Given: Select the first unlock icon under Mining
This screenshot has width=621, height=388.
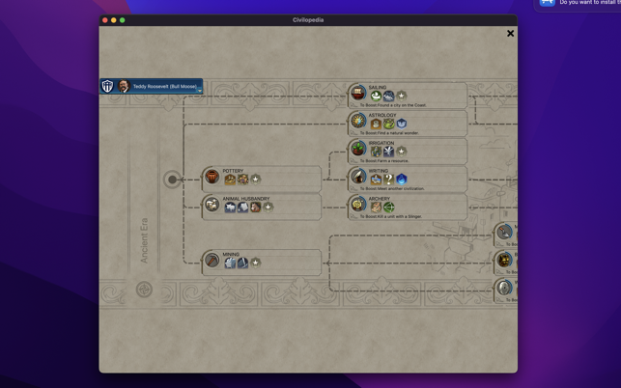Looking at the screenshot, I should click(x=230, y=263).
